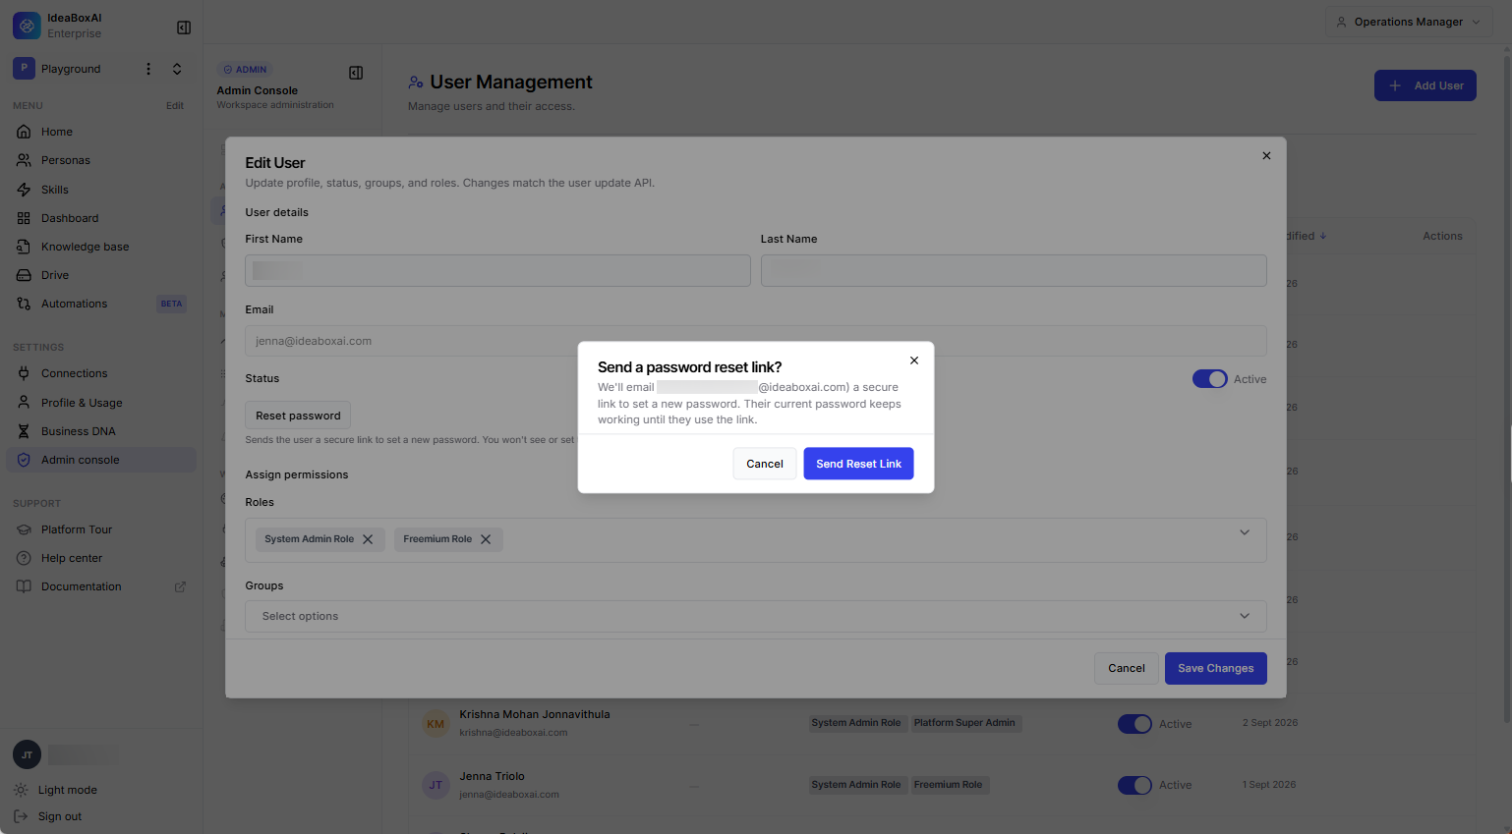
Task: Open Operations Manager account dropdown
Action: (x=1409, y=22)
